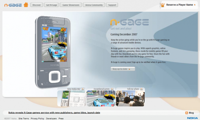The image size is (200, 120).
Task: Click the Nokia logo in footer
Action: coord(192,118)
